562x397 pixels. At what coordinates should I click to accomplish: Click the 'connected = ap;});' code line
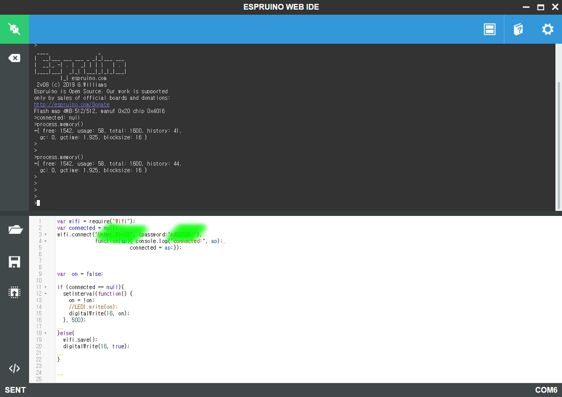(x=155, y=247)
